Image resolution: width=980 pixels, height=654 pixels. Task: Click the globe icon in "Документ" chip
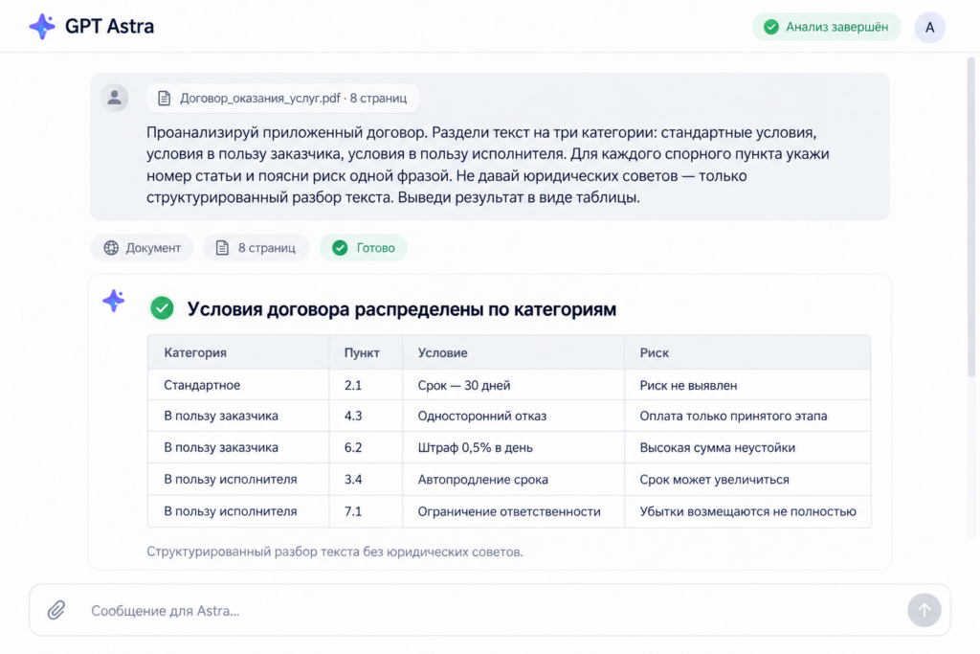(x=111, y=248)
